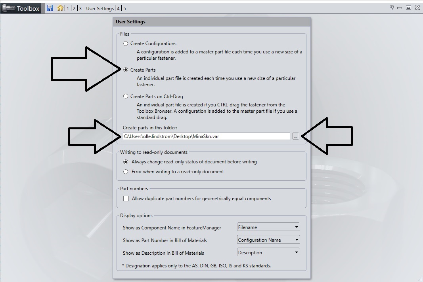Viewport: 423px width, 282px height.
Task: Select Create Parts on Ctrl-Drag option
Action: 126,97
